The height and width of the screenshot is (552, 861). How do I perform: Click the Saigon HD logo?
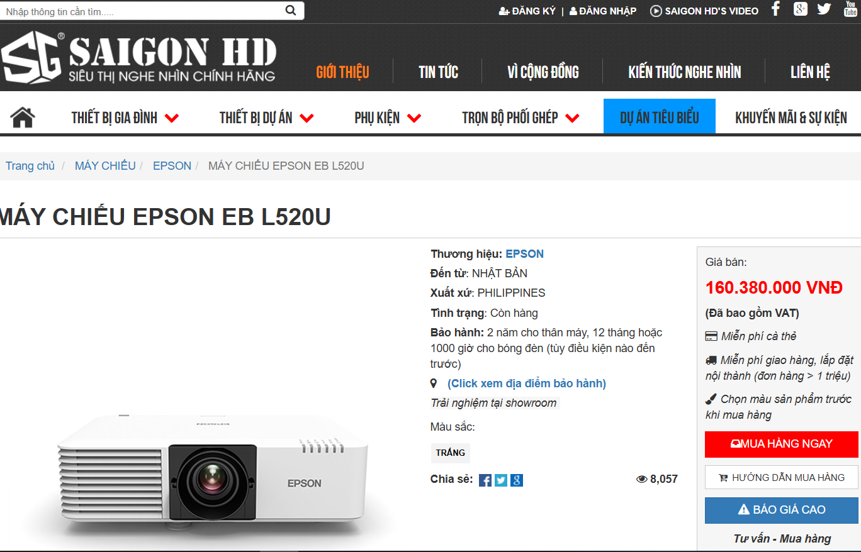(138, 58)
